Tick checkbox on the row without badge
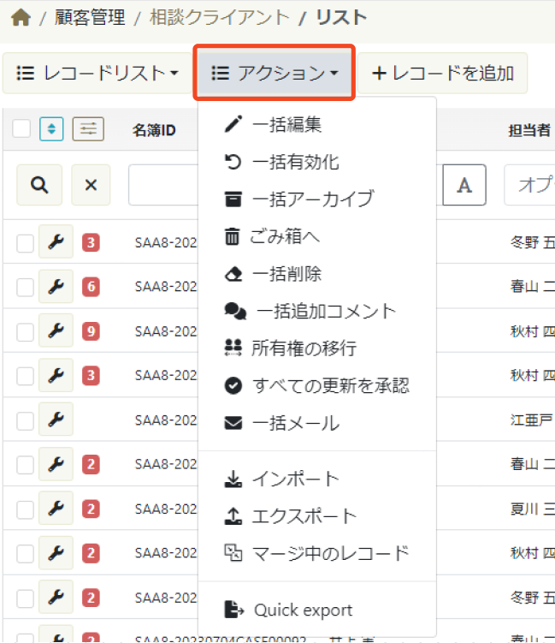Screen dimensions: 555x643 click(x=26, y=420)
